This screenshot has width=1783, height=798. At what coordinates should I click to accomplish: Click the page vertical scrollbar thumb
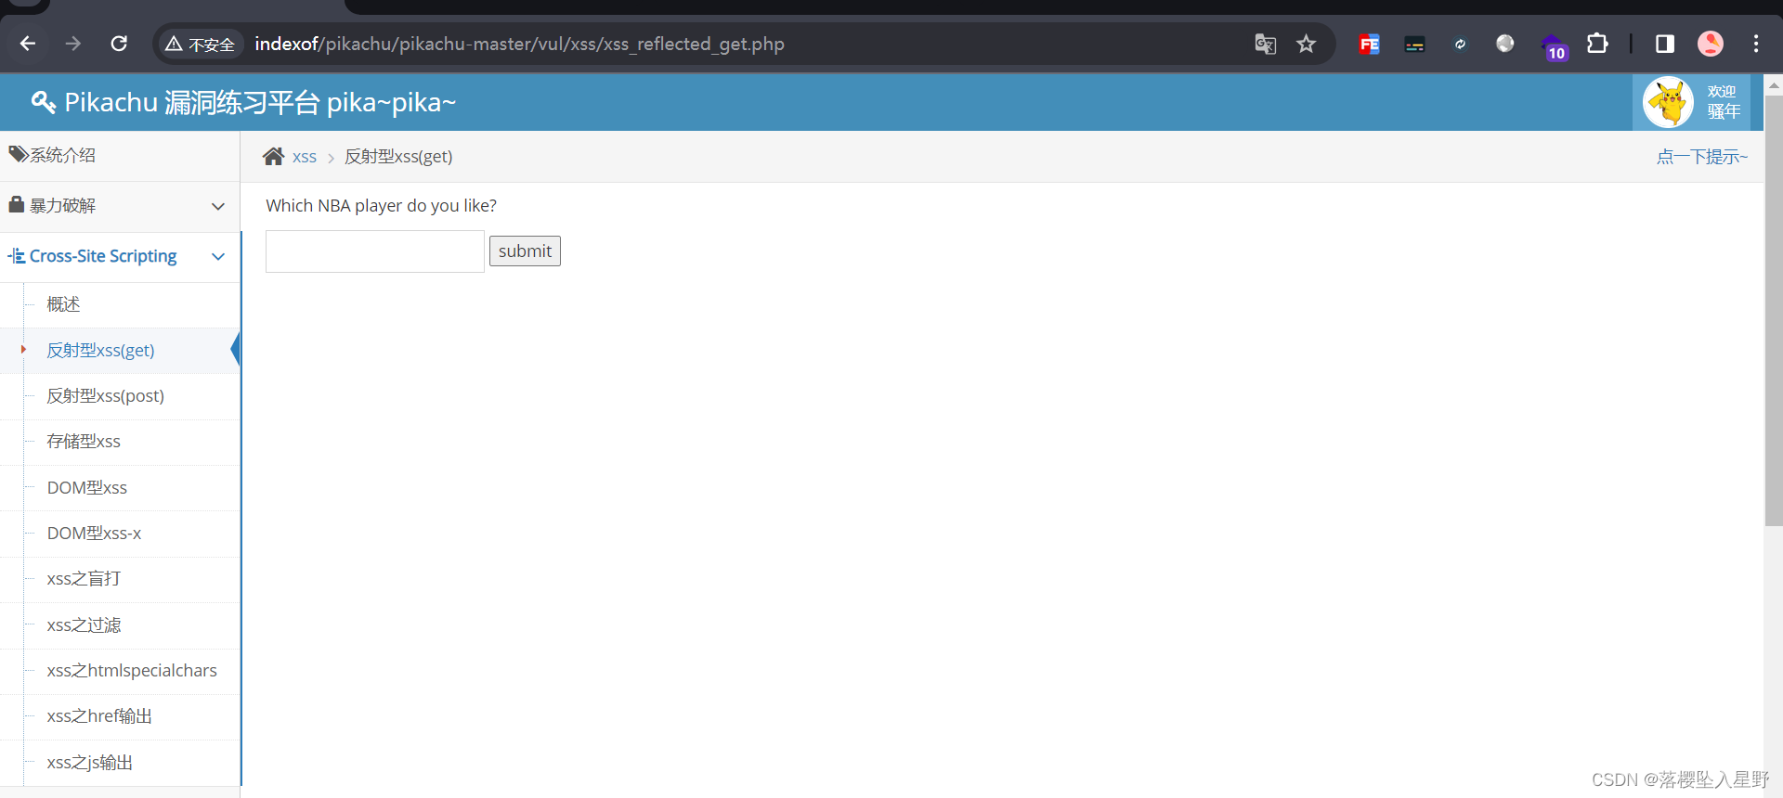1774,311
